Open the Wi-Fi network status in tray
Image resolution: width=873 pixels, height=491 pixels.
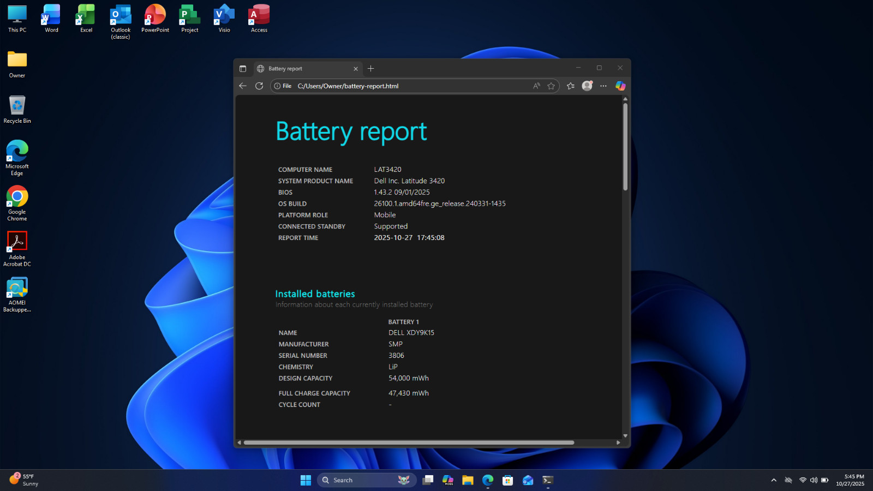point(803,480)
